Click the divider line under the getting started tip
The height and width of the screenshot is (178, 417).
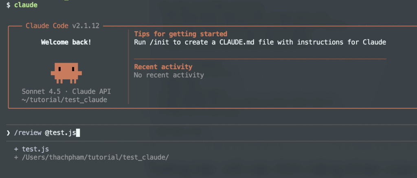[x=260, y=59]
